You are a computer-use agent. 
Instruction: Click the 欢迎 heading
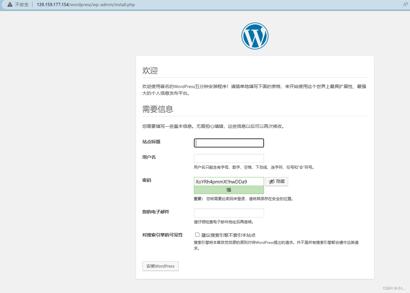(150, 70)
